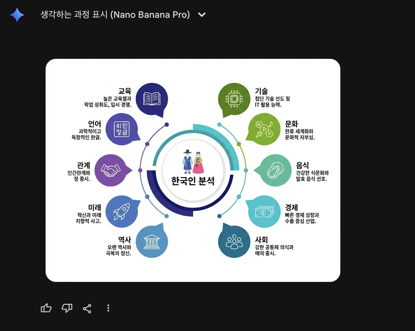Click the Gemini sparkle logo
The width and height of the screenshot is (415, 331).
click(x=17, y=14)
